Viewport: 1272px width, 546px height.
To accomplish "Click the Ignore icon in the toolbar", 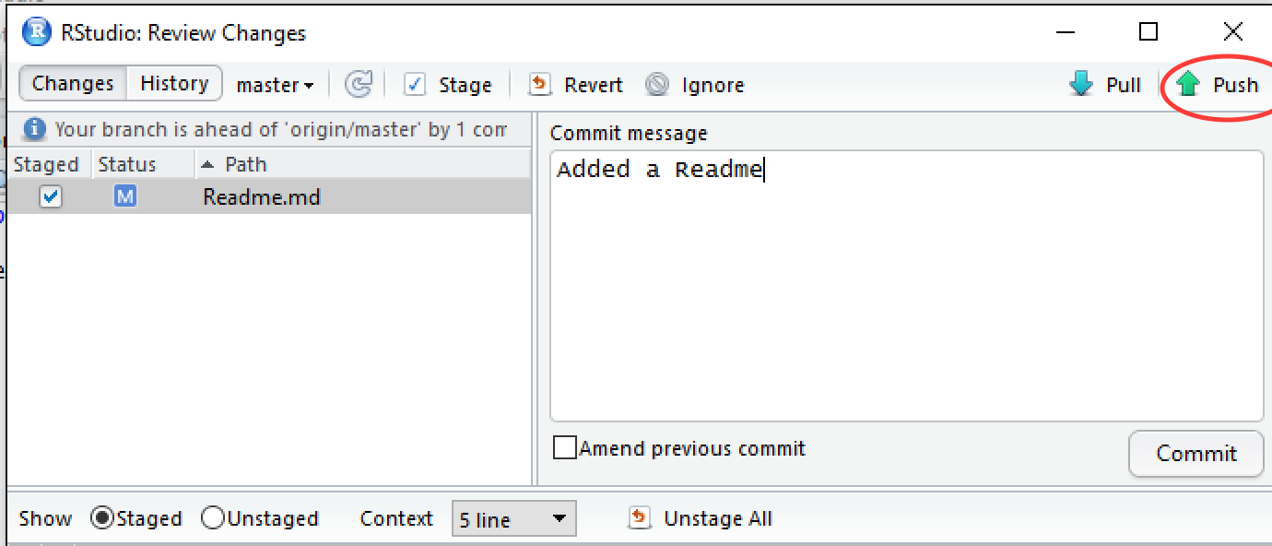I will (657, 85).
